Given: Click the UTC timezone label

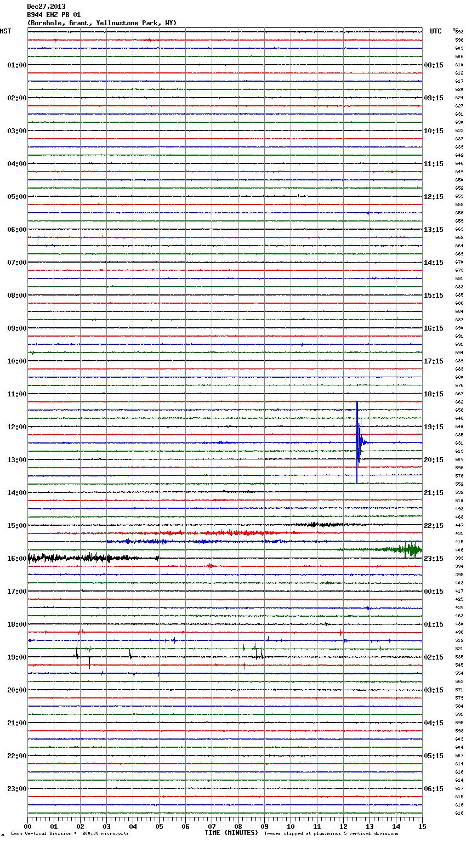Looking at the screenshot, I should (436, 31).
